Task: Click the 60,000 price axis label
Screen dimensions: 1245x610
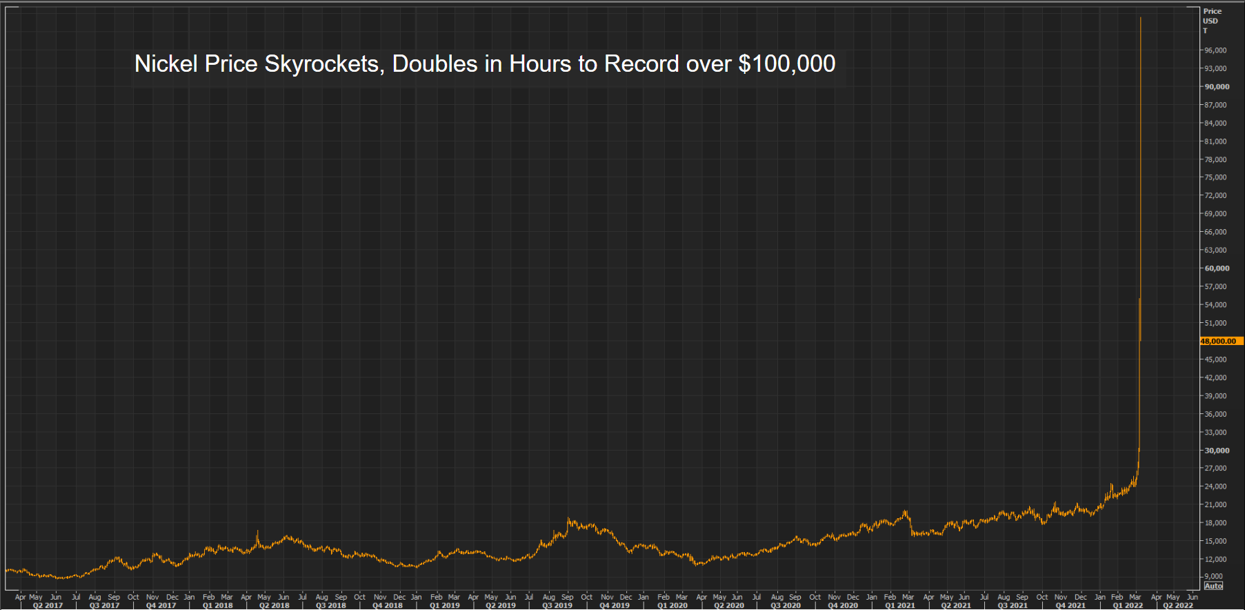Action: pyautogui.click(x=1217, y=268)
